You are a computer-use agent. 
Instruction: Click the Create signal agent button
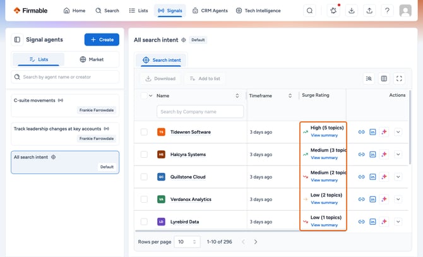coord(102,40)
